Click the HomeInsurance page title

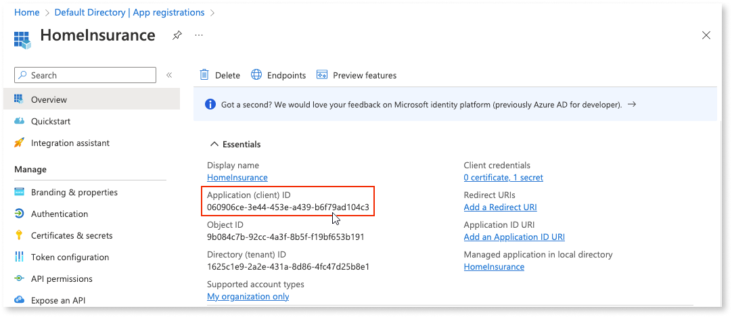click(x=97, y=35)
